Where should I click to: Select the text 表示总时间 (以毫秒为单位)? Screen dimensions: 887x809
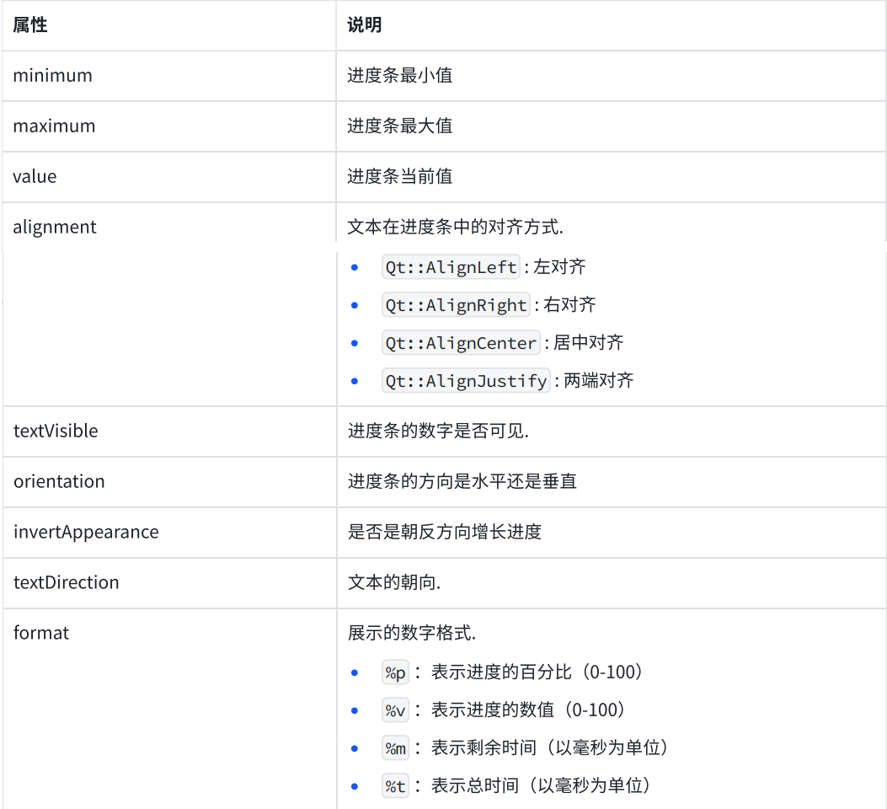pyautogui.click(x=541, y=785)
